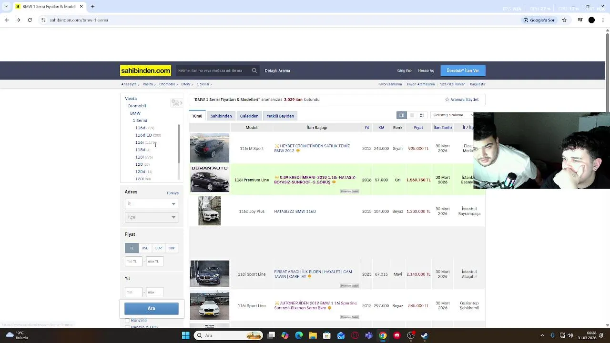This screenshot has height=343, width=610.
Task: Open the site info icon in address bar
Action: click(43, 20)
